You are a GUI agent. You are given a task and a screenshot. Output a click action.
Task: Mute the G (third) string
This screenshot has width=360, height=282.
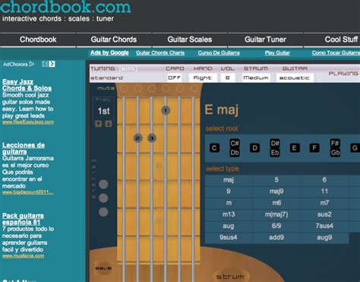click(166, 88)
